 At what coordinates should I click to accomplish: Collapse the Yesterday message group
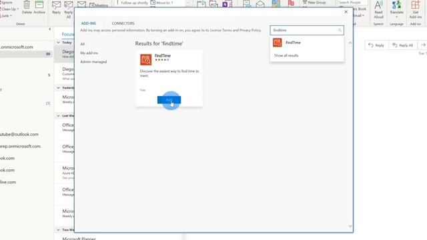point(58,88)
